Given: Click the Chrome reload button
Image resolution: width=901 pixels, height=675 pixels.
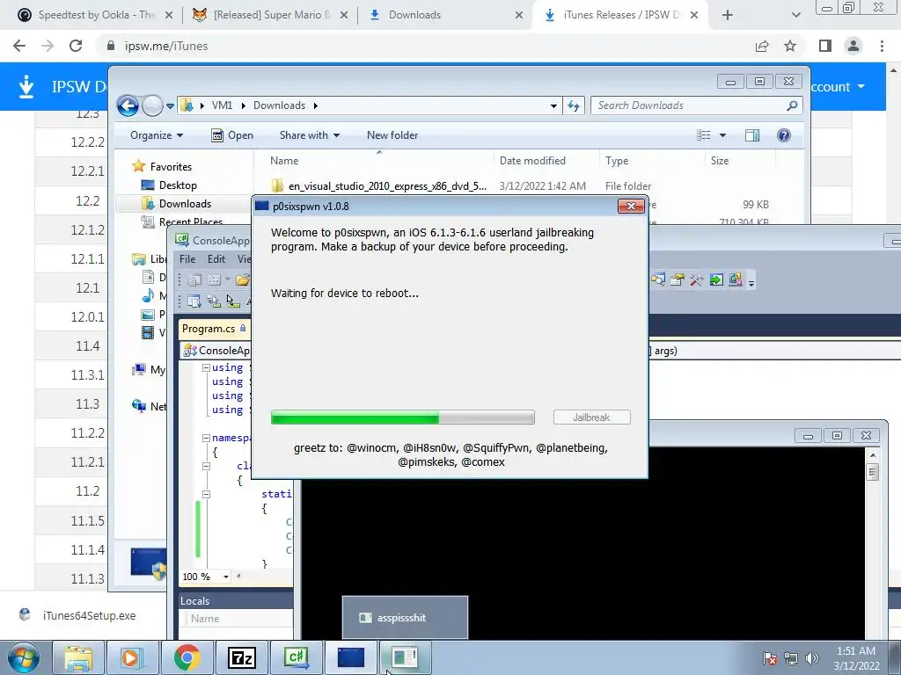Looking at the screenshot, I should click(x=76, y=46).
